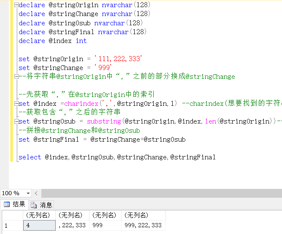
Task: Click the string literal '111,222,333' in code
Action: pos(118,59)
